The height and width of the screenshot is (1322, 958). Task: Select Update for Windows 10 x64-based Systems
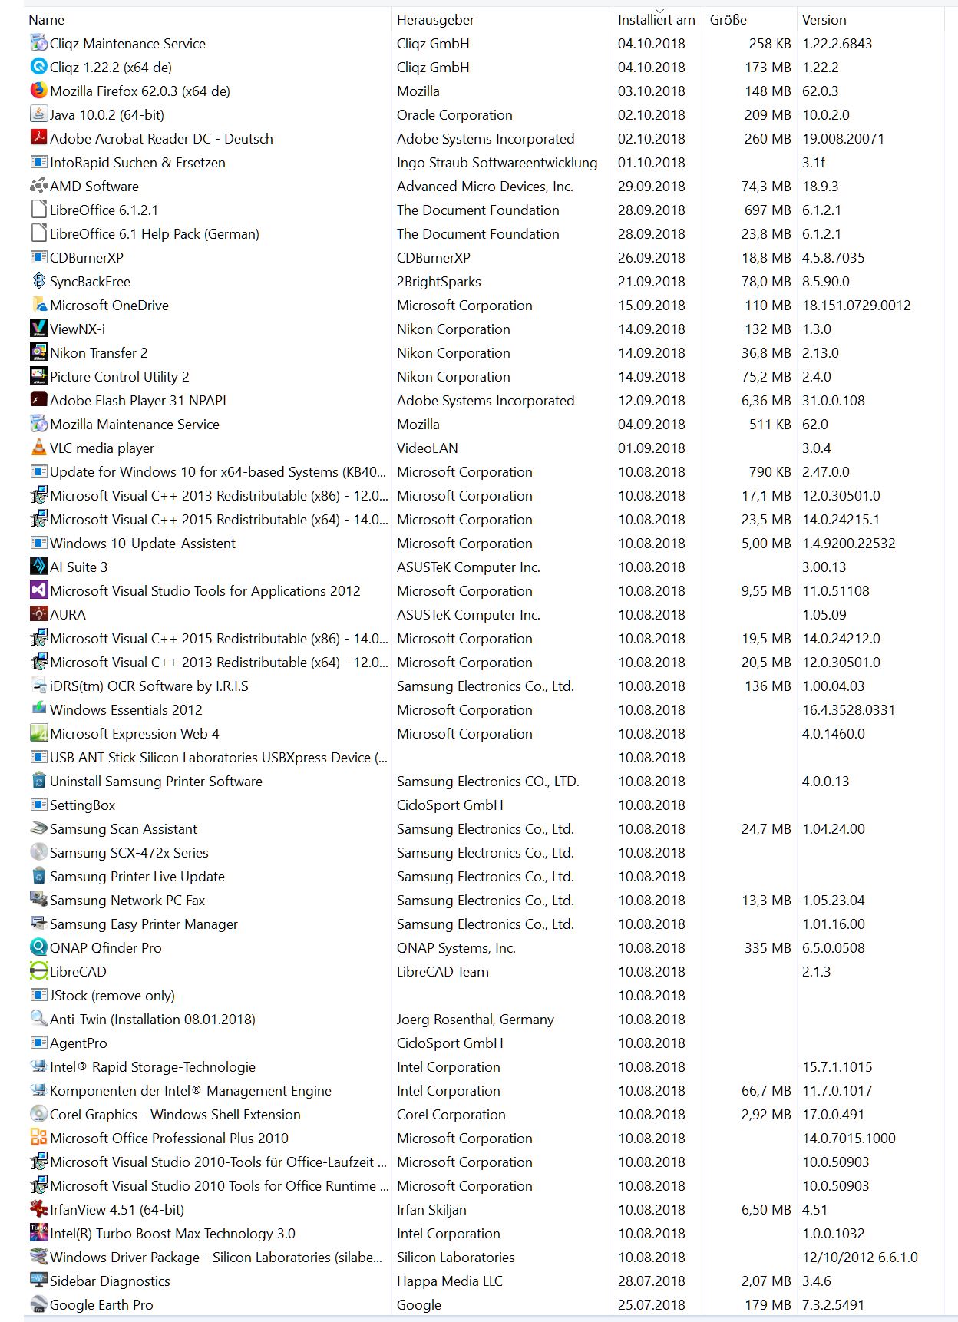(218, 471)
